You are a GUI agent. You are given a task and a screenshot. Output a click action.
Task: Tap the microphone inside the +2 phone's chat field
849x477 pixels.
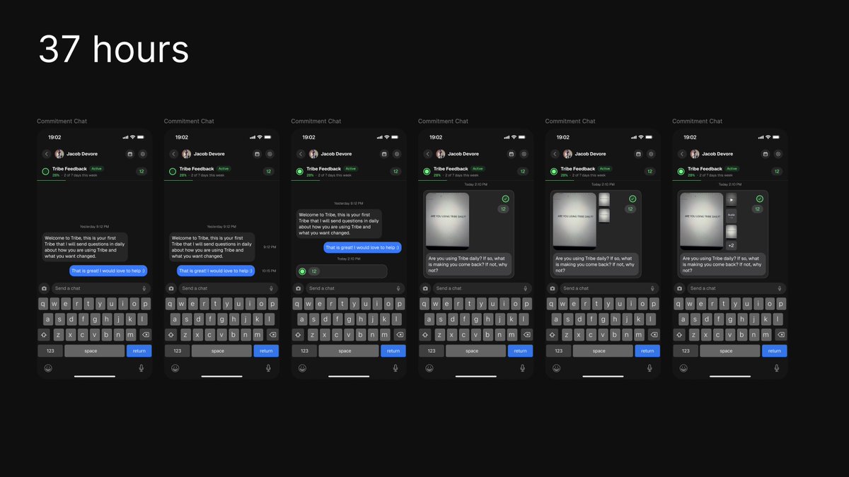point(780,288)
